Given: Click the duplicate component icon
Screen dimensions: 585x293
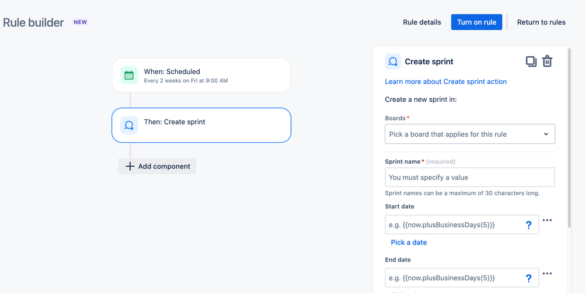Looking at the screenshot, I should [x=531, y=61].
